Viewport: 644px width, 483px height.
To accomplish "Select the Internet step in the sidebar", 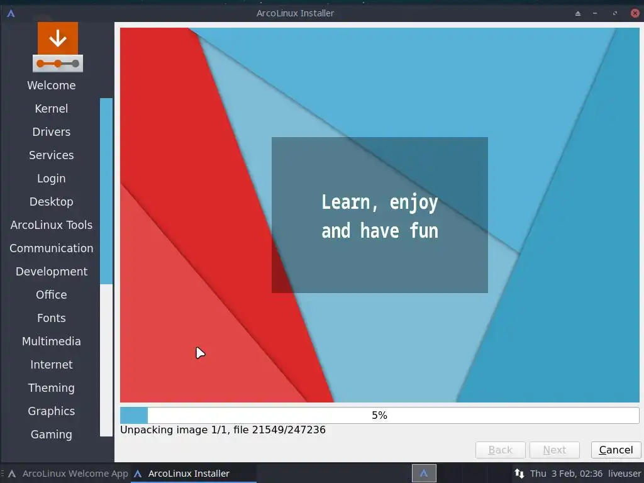I will [52, 365].
